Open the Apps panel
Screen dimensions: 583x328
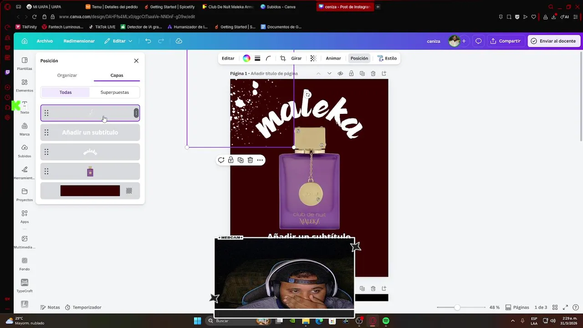[25, 216]
